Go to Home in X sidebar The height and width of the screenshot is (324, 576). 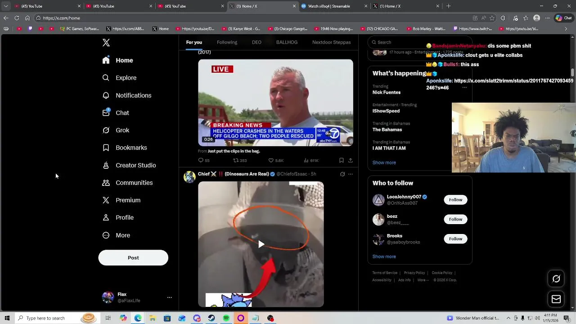117,60
